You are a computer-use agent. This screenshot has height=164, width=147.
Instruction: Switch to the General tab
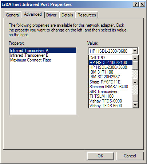pos(13,15)
